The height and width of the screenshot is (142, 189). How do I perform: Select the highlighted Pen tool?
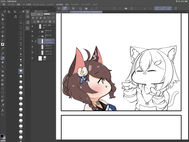(x=3, y=58)
